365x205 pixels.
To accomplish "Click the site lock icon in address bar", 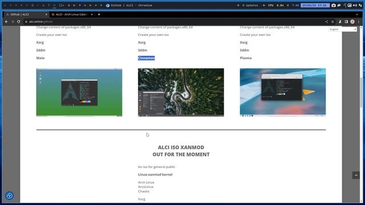I will 26,22.
